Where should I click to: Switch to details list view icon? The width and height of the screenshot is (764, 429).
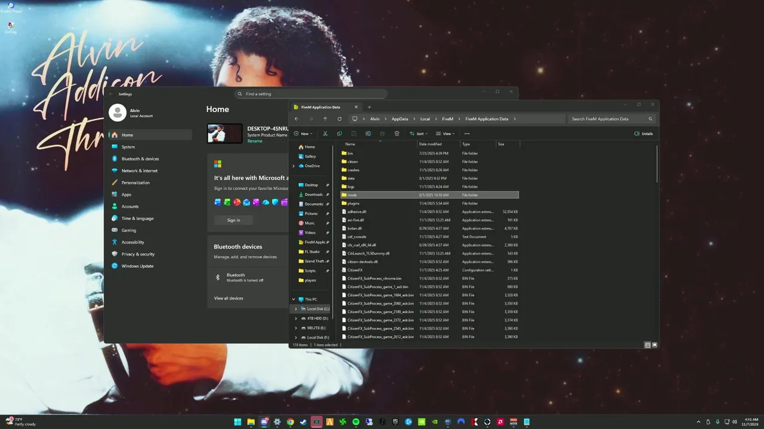point(648,345)
